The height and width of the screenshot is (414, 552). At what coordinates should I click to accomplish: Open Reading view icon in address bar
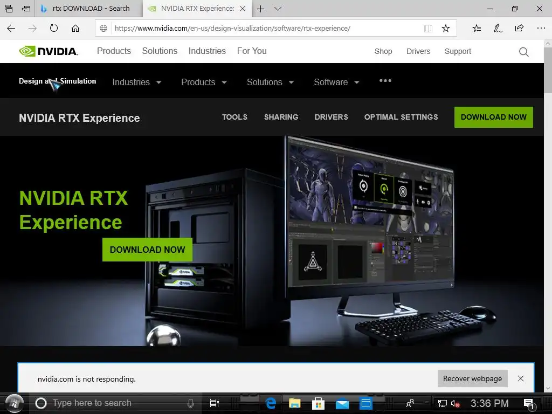click(428, 29)
